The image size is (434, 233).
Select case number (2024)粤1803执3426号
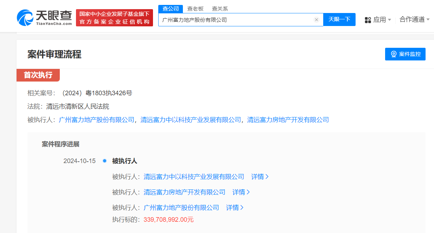(95, 93)
